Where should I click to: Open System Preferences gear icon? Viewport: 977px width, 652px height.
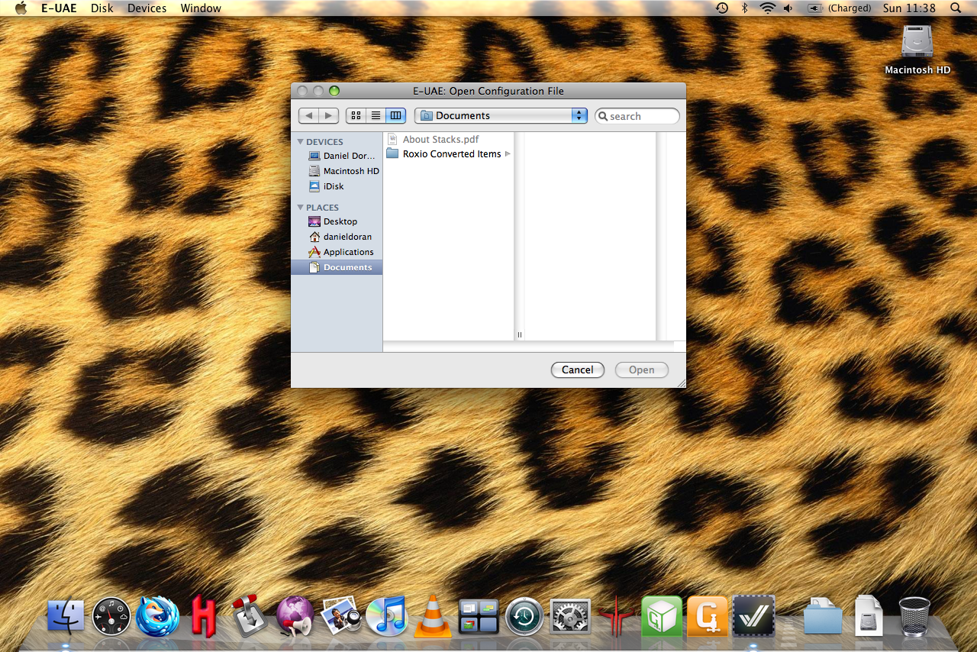click(x=570, y=617)
